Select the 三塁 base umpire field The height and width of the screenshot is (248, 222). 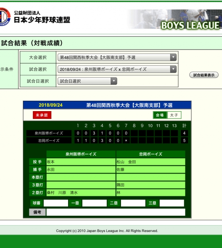(171, 203)
